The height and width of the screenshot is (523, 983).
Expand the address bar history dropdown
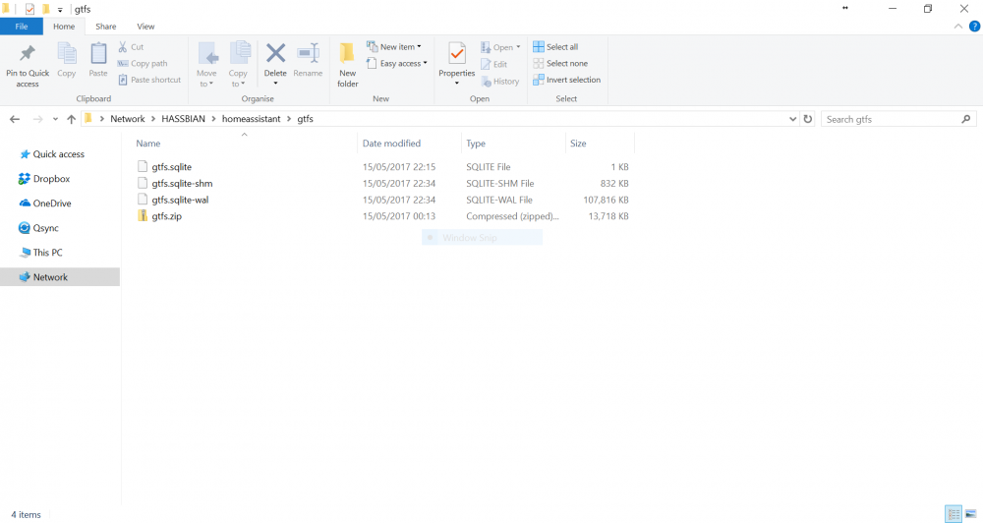[793, 119]
